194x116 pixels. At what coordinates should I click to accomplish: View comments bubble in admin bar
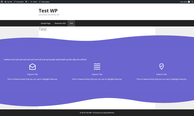click(27, 2)
